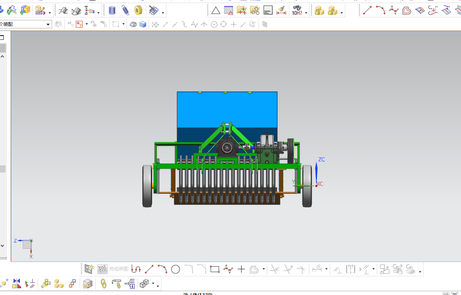Click the arc curve tool in top toolbar

[381, 10]
